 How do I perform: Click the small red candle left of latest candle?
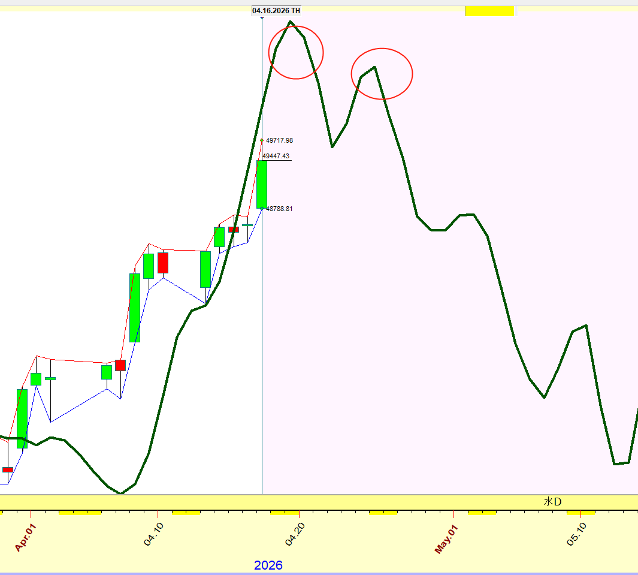234,230
